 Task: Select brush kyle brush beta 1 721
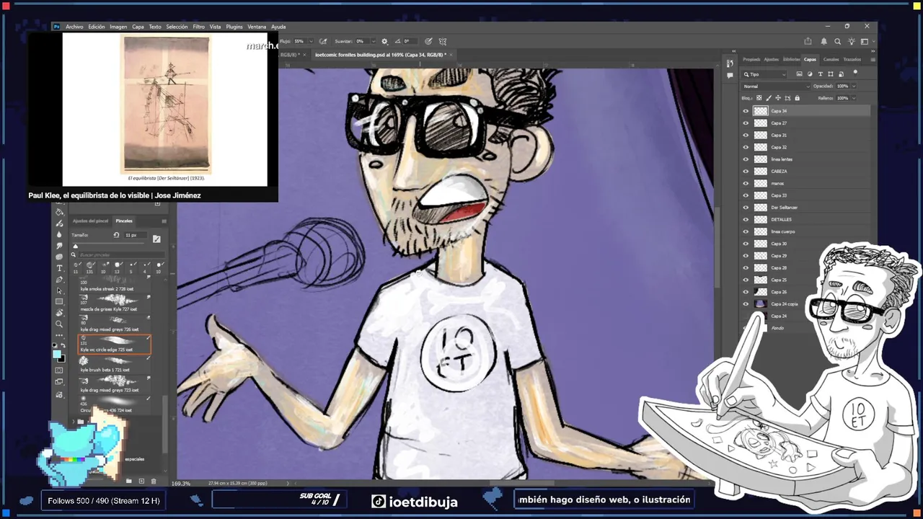[115, 365]
